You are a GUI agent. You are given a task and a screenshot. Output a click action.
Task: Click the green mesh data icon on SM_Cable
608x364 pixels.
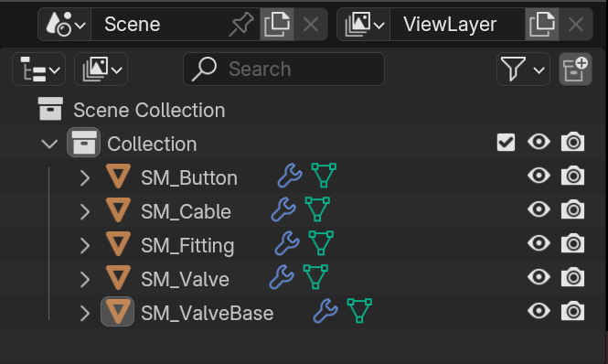click(317, 209)
